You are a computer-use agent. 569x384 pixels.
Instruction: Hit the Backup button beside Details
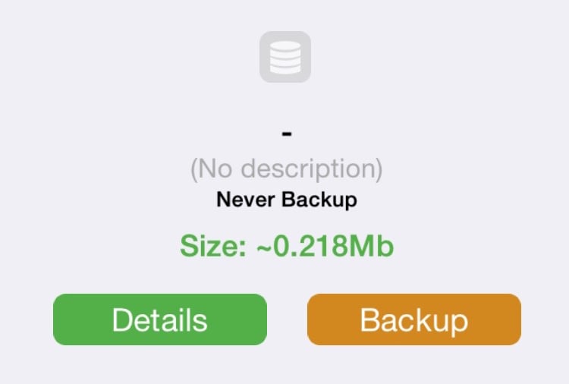click(414, 319)
